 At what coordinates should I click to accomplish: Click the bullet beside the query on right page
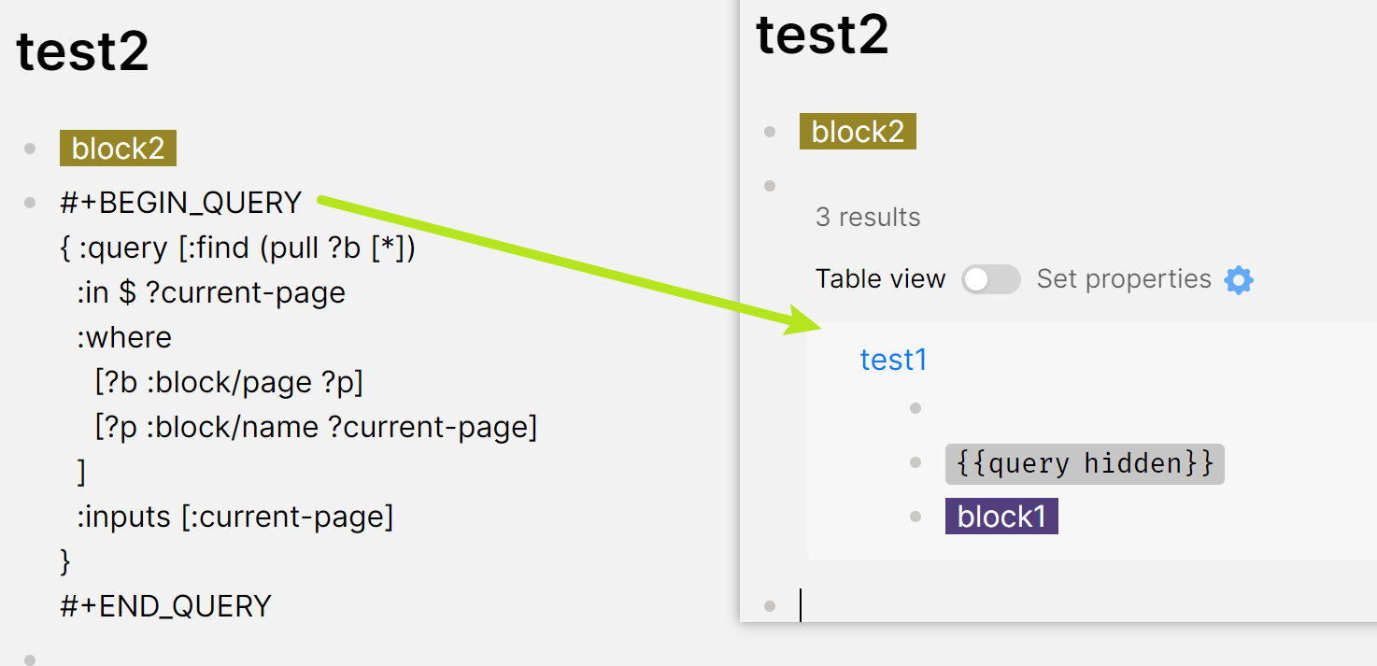(769, 184)
